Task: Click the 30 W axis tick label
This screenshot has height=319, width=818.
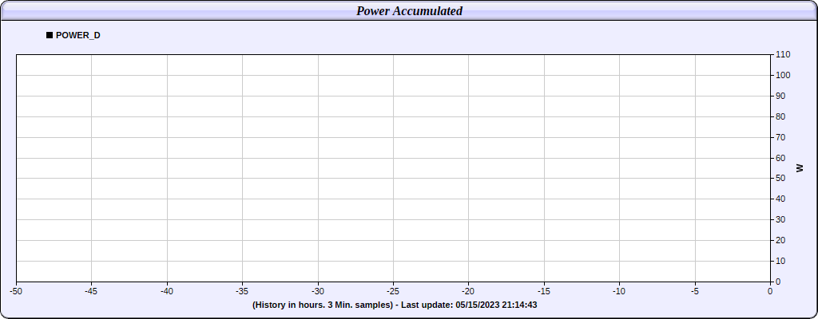Action: 781,220
